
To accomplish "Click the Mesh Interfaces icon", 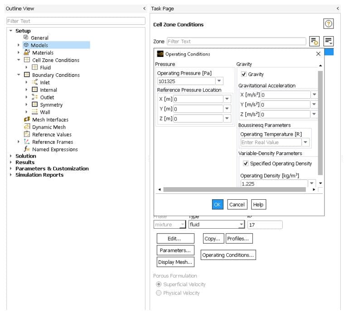I will tap(27, 119).
